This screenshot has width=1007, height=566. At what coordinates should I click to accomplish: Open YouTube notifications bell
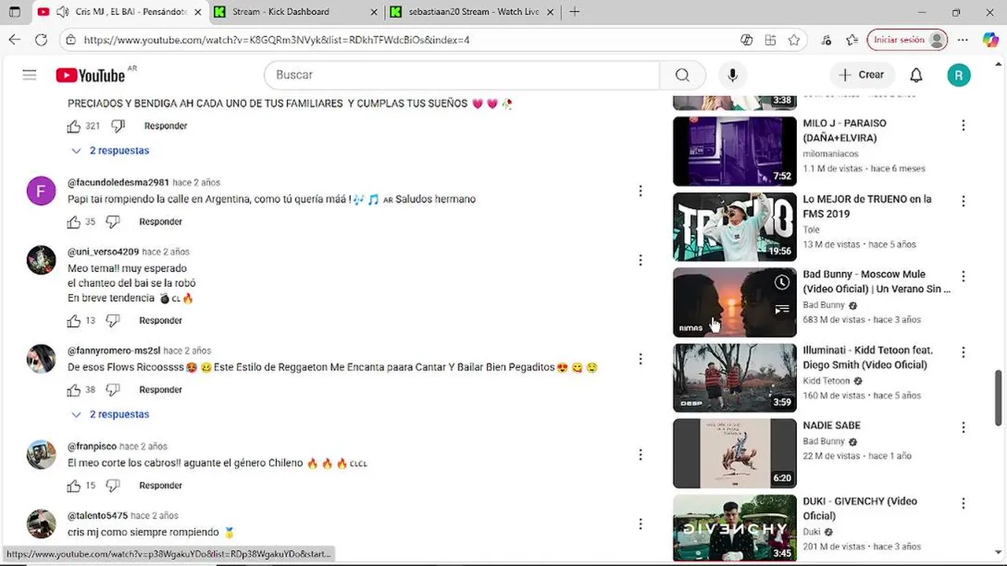pyautogui.click(x=916, y=75)
